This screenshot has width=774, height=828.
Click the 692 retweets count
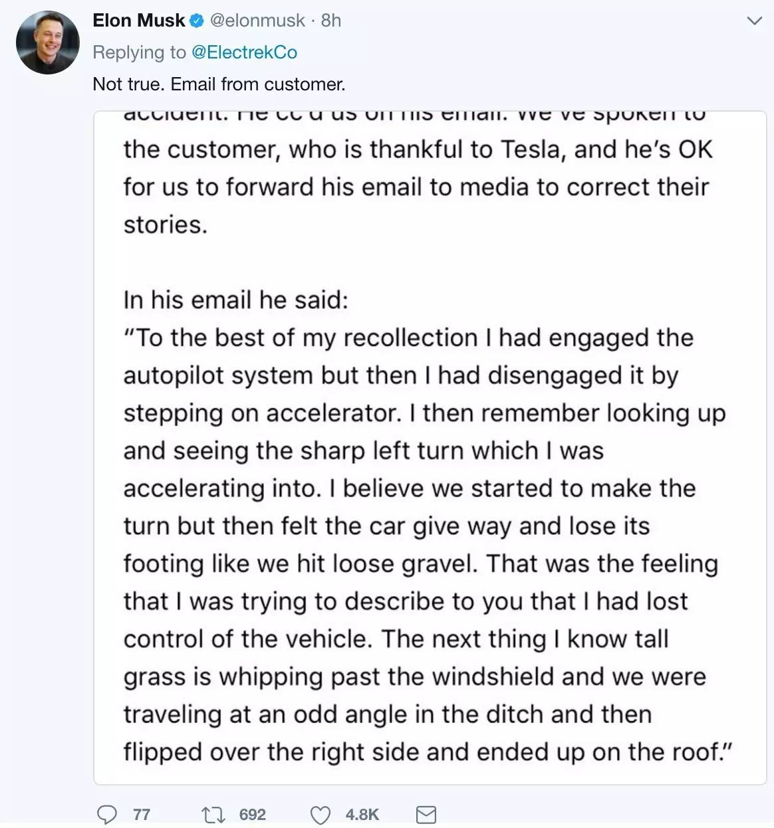click(x=252, y=815)
